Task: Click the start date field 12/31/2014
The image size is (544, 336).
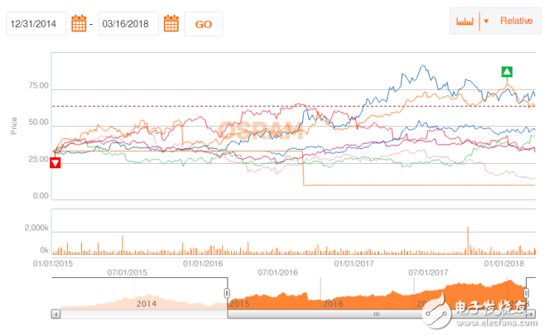Action: point(36,24)
